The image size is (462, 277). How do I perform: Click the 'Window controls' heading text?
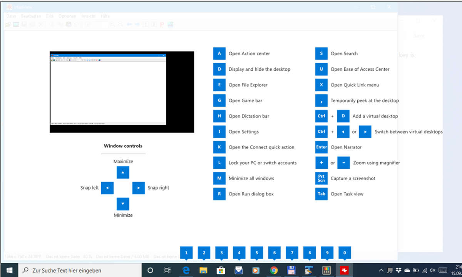(123, 146)
